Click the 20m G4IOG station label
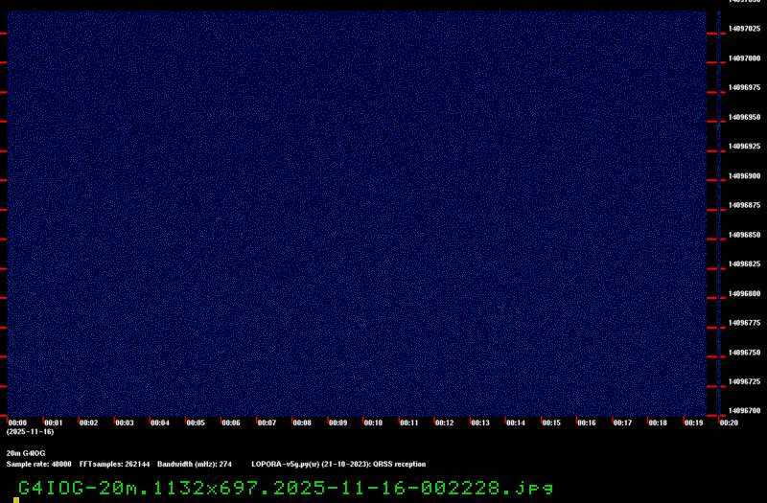 pos(26,452)
